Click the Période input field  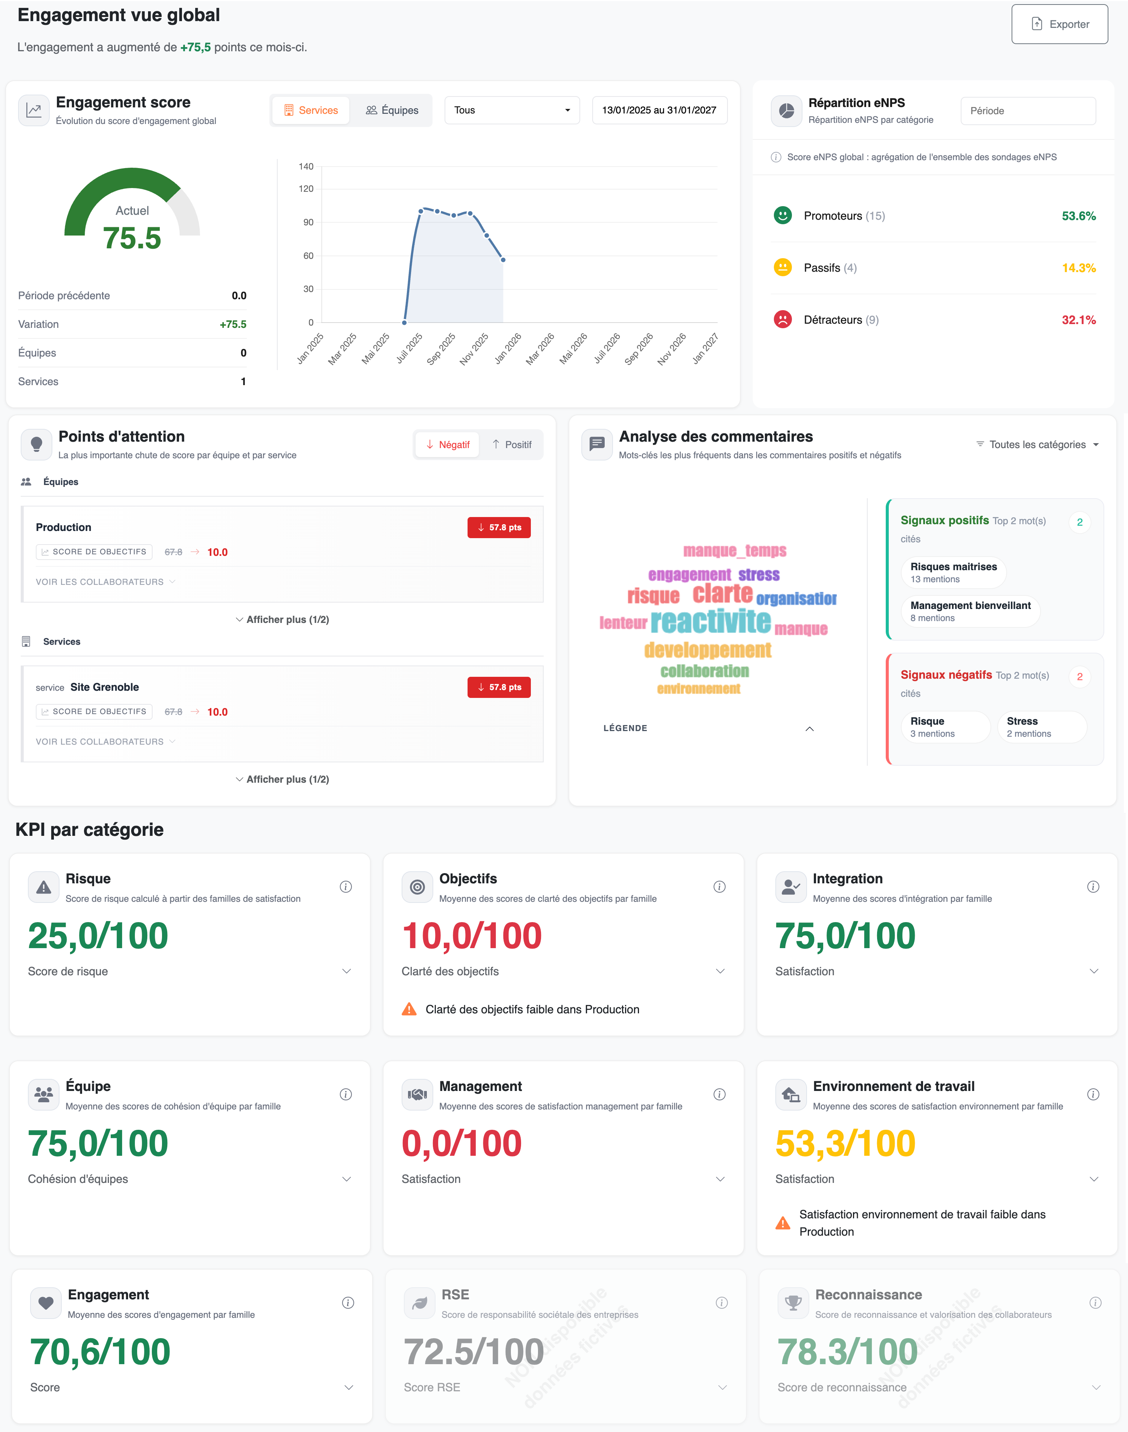pos(1028,111)
